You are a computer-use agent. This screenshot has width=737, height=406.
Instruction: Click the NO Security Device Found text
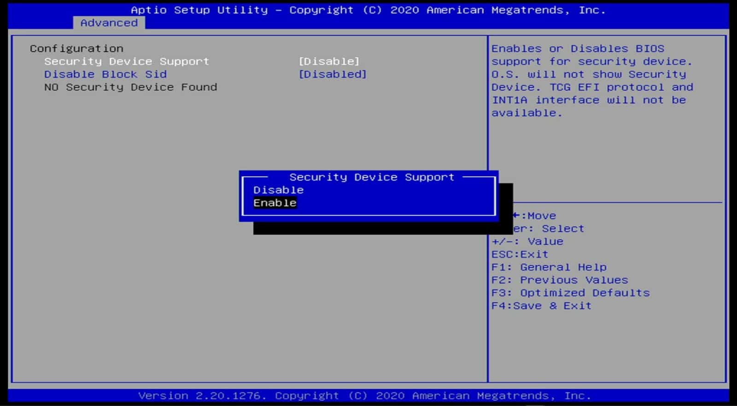(x=130, y=87)
